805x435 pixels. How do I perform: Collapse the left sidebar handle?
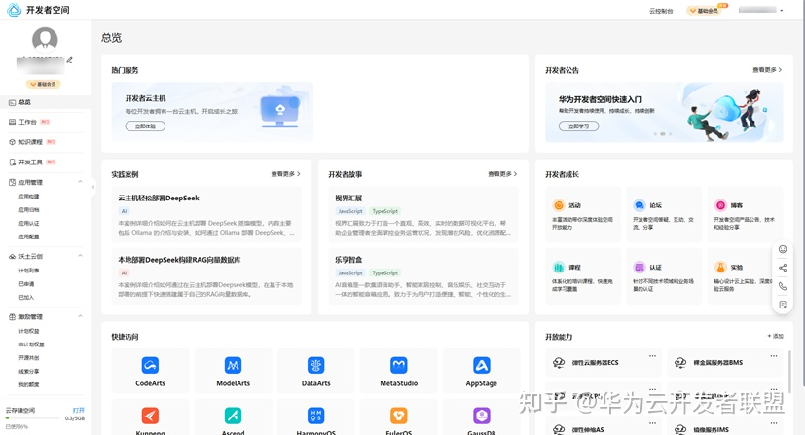tap(92, 187)
